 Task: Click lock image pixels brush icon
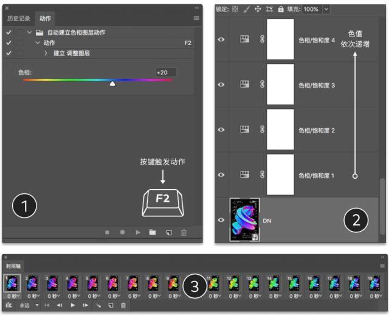246,9
